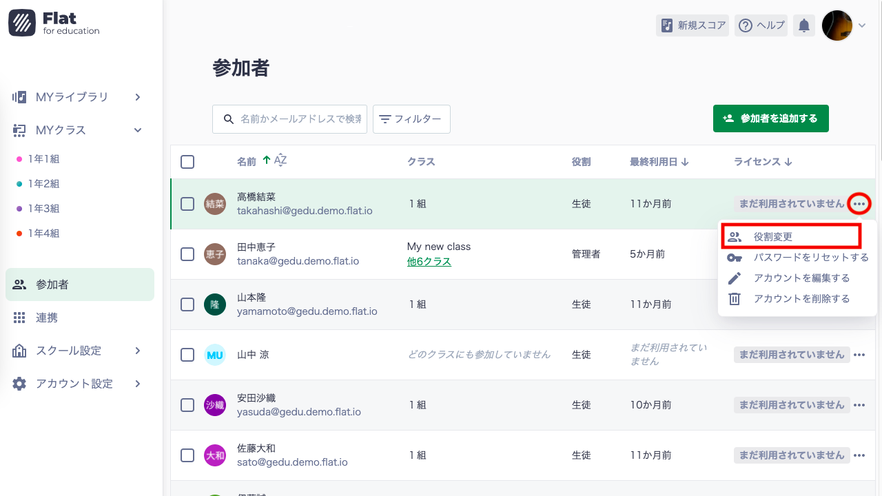Collapse the MYクラス section
882x496 pixels.
point(137,130)
